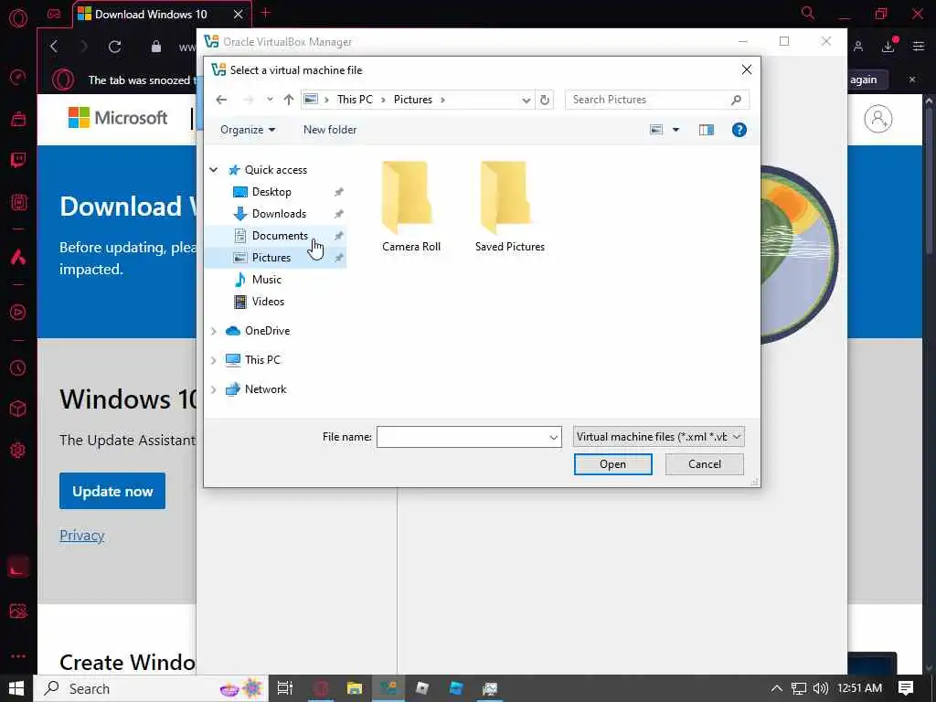
Task: Expand This PC in navigation tree
Action: pyautogui.click(x=213, y=360)
